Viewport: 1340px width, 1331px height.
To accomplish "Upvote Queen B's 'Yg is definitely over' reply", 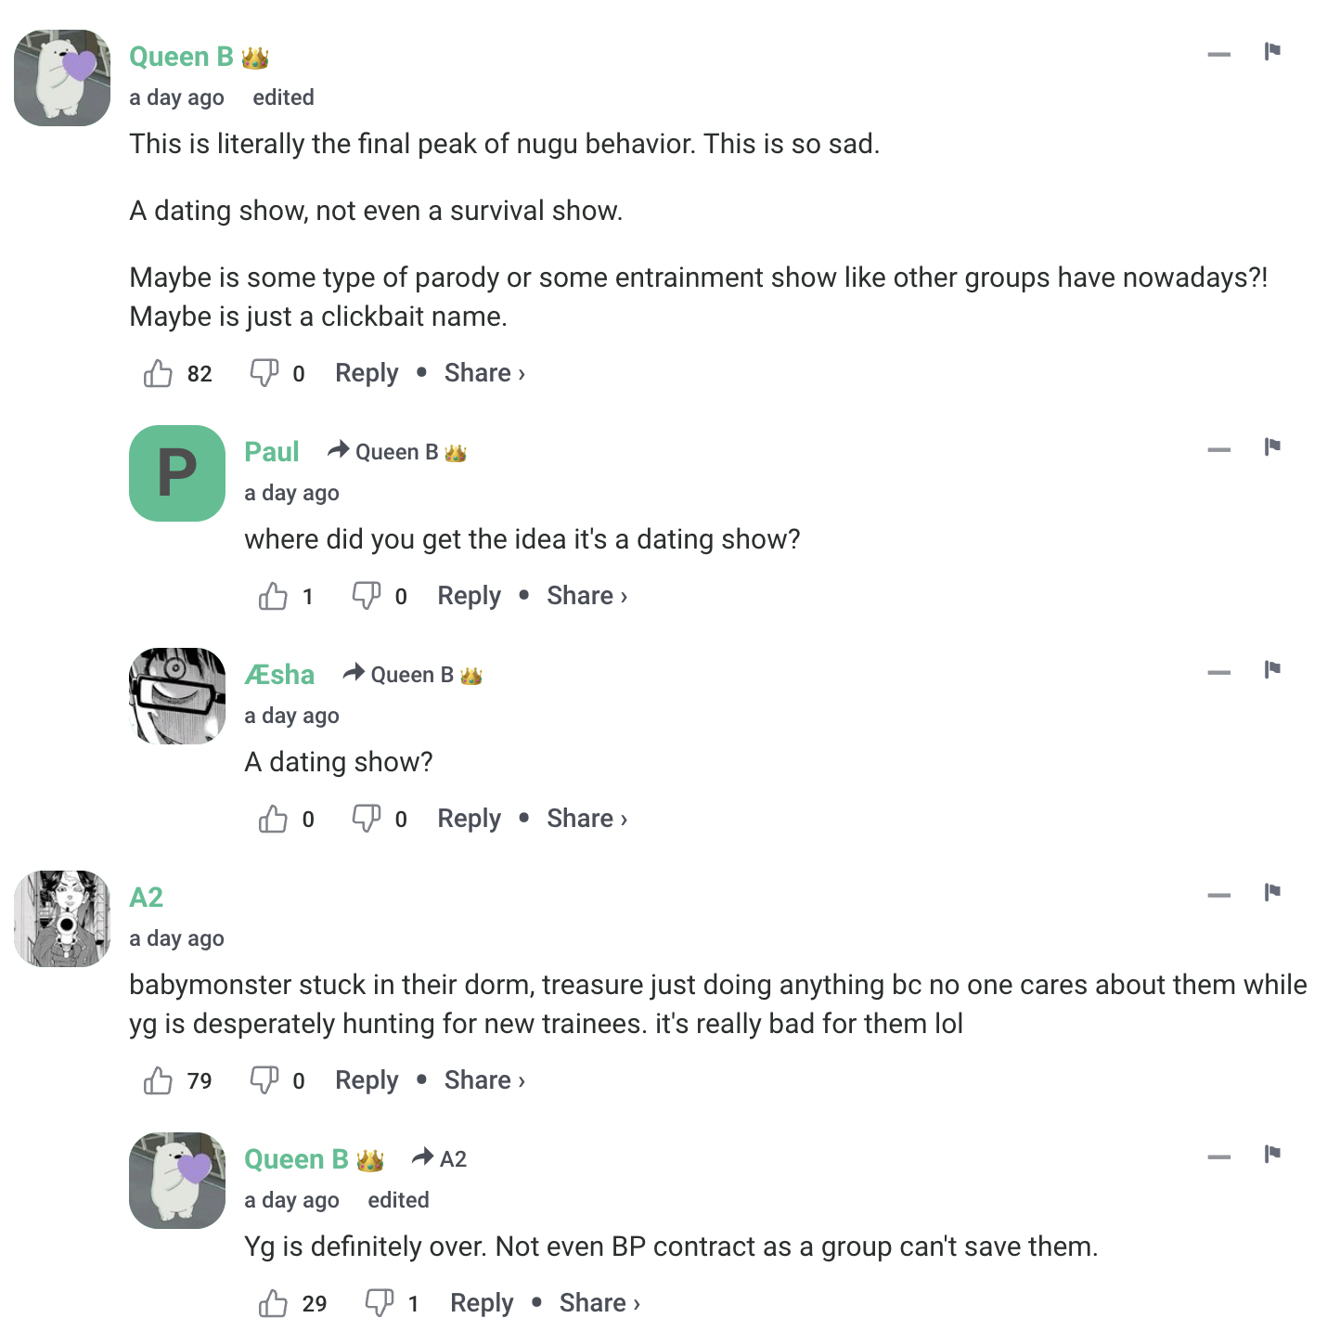I will pos(273,1303).
